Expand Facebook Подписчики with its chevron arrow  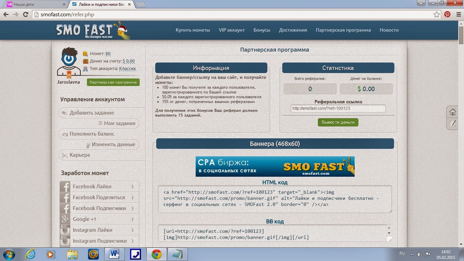tap(132, 208)
